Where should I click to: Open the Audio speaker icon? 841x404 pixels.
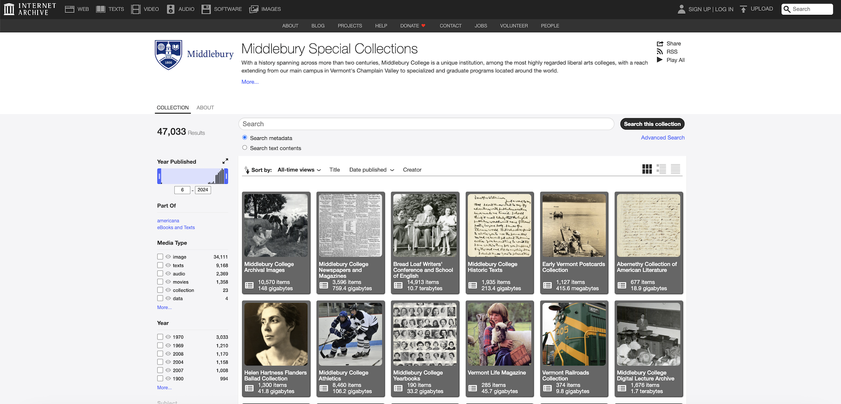(x=171, y=9)
